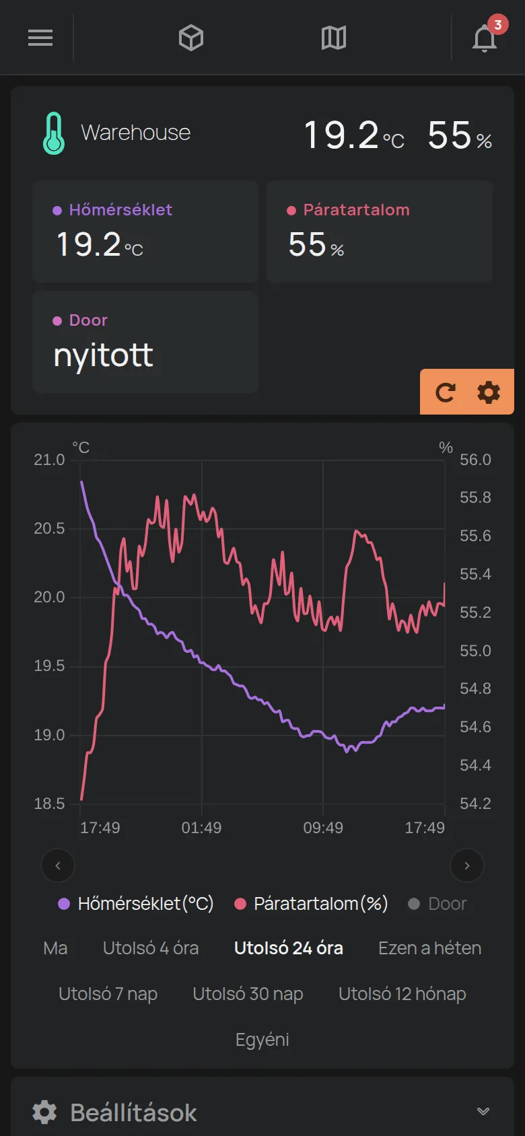
Task: Click the purple dot beside Hőmérséklet card label
Action: (57, 211)
